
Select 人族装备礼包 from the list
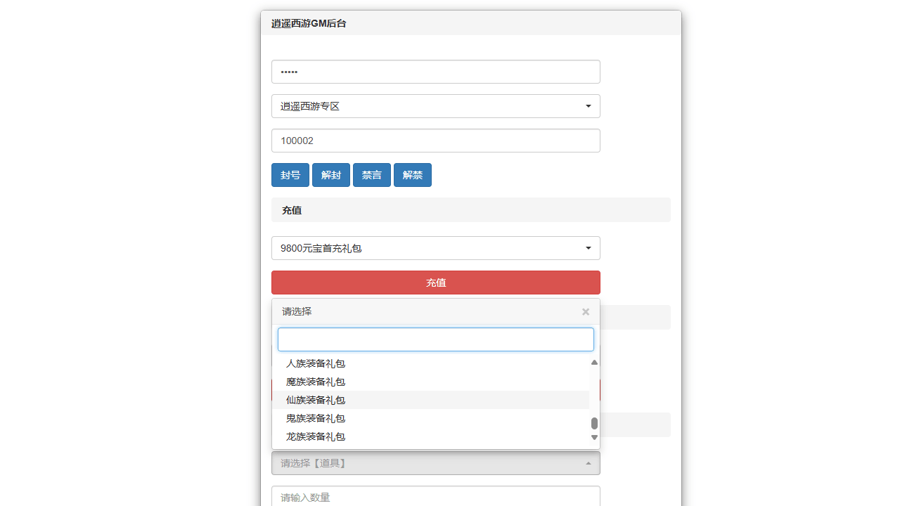coord(315,363)
